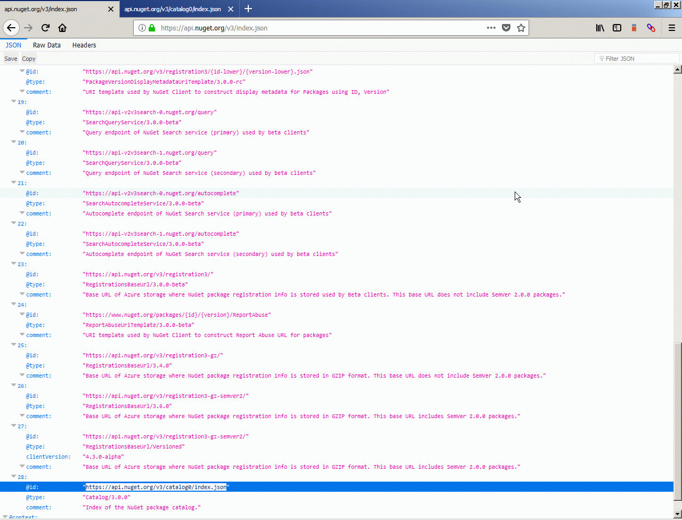Click the forward navigation arrow
This screenshot has height=520, width=682.
[x=28, y=28]
